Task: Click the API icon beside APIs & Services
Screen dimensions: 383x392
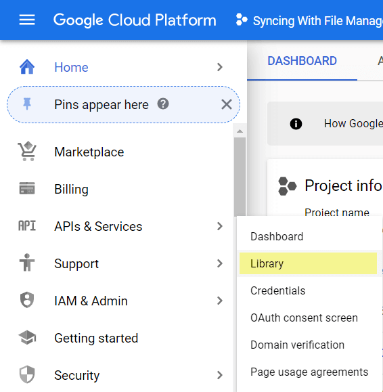Action: tap(27, 225)
